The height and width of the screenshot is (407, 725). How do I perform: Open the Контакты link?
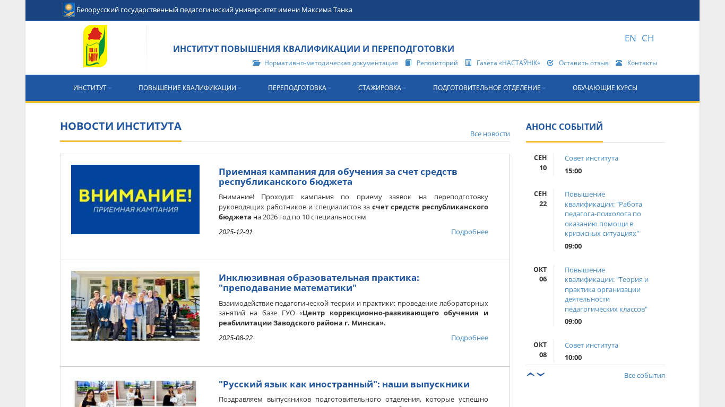(x=642, y=63)
